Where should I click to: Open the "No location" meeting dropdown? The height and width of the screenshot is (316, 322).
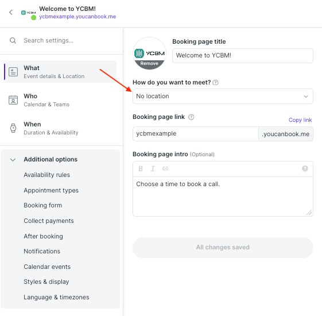pos(223,96)
